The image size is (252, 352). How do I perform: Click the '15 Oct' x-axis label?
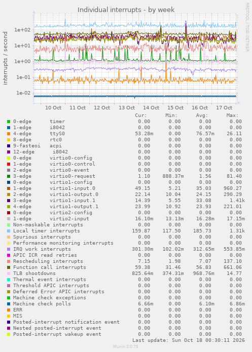tap(175, 108)
